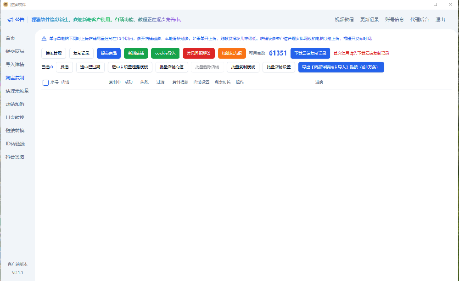Open the ID转链接 sidebar page
The image size is (459, 281).
(x=15, y=143)
